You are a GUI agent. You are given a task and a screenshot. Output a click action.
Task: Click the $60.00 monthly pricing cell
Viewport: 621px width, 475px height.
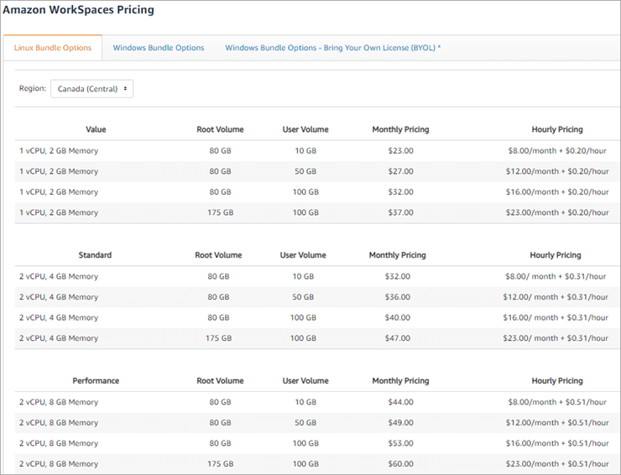(400, 464)
